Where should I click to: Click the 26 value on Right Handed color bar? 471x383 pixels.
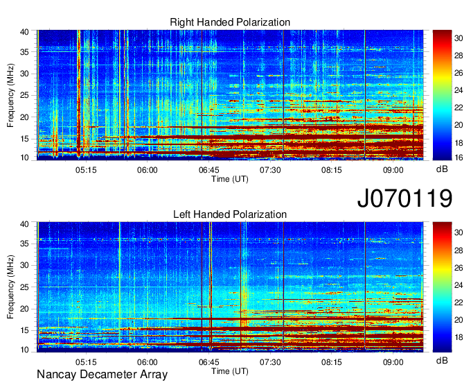click(459, 73)
